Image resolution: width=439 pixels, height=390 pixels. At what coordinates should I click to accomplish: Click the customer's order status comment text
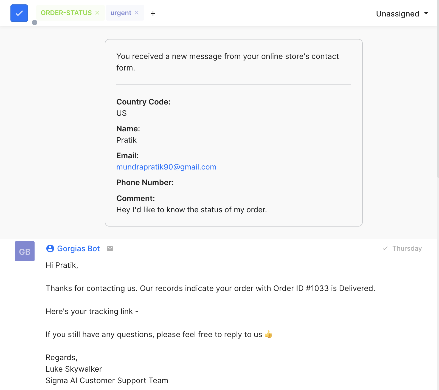(x=192, y=210)
